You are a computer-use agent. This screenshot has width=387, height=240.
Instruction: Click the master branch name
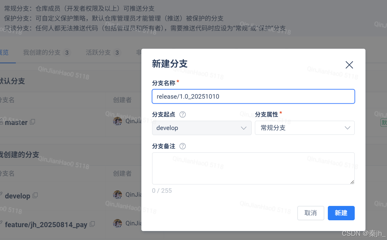tap(16, 122)
